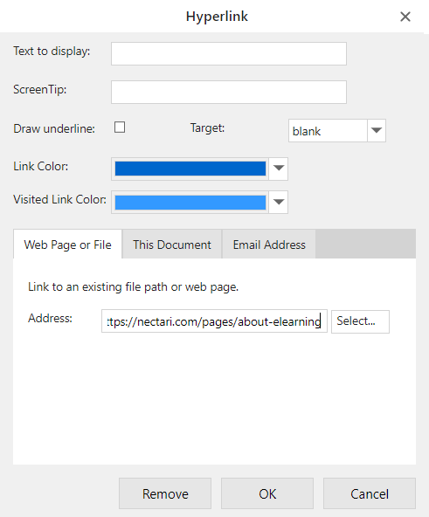The image size is (429, 517).
Task: Switch to the This Document tab
Action: pyautogui.click(x=172, y=245)
